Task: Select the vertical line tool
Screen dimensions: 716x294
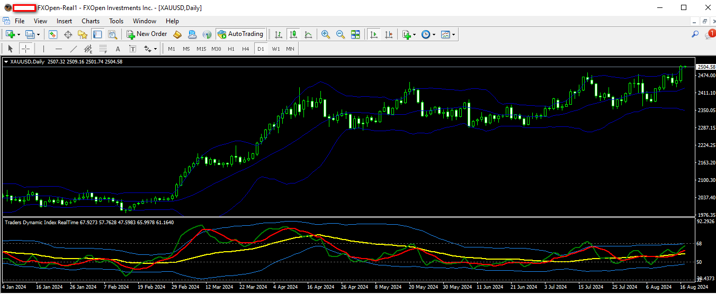Action: point(44,49)
